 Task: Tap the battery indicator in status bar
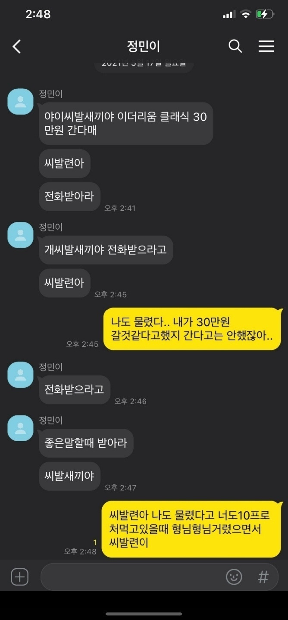coord(265,14)
